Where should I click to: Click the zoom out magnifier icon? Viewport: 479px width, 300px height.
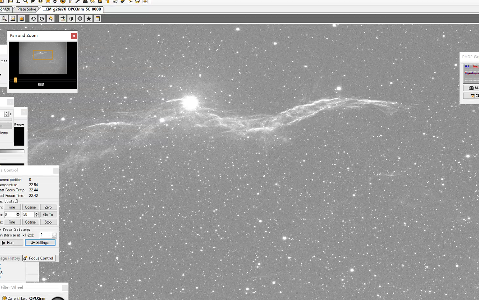click(4, 19)
